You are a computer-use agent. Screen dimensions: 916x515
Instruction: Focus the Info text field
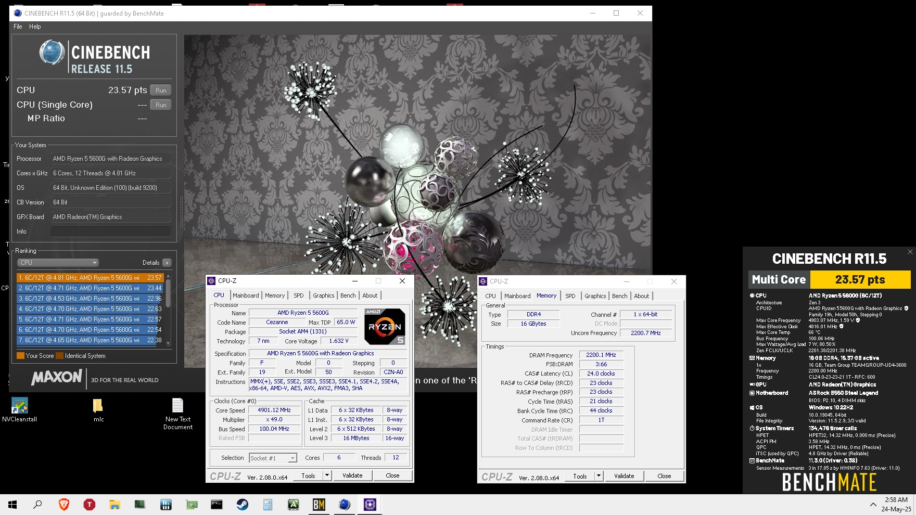pos(111,231)
